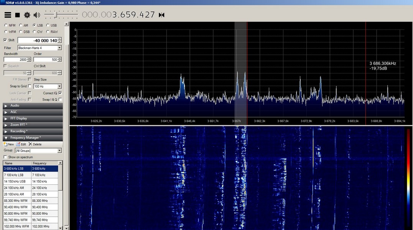Expand the FFT Display panel
Screen dimensions: 413x230
33,118
